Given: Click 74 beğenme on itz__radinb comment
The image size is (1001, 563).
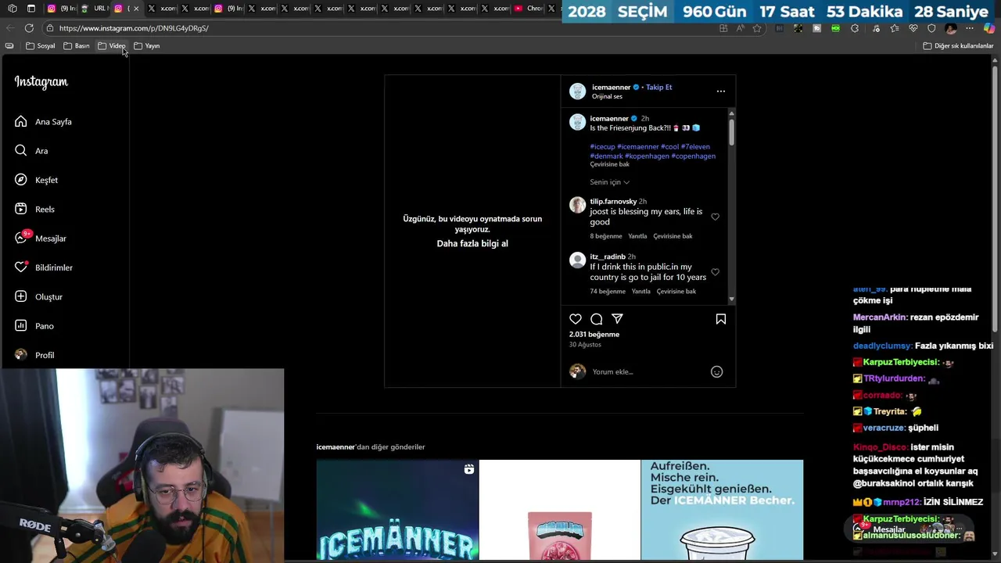Looking at the screenshot, I should point(608,292).
